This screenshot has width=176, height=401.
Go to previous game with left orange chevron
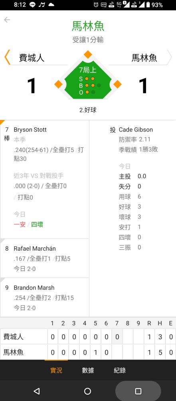7,57
